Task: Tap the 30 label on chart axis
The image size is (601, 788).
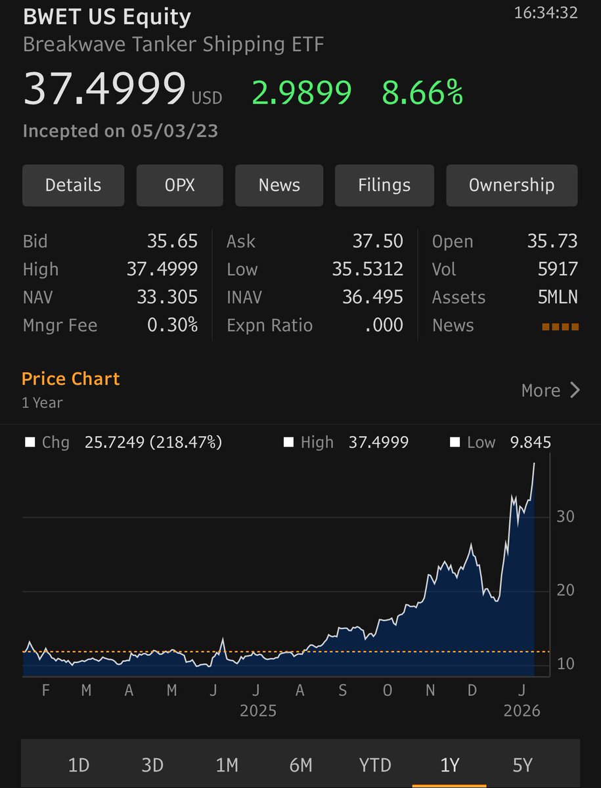Action: tap(566, 517)
